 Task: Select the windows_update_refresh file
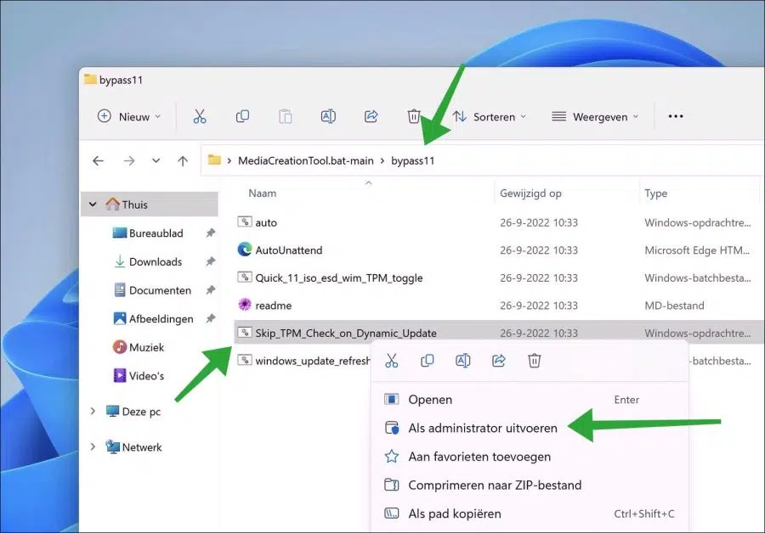coord(313,361)
